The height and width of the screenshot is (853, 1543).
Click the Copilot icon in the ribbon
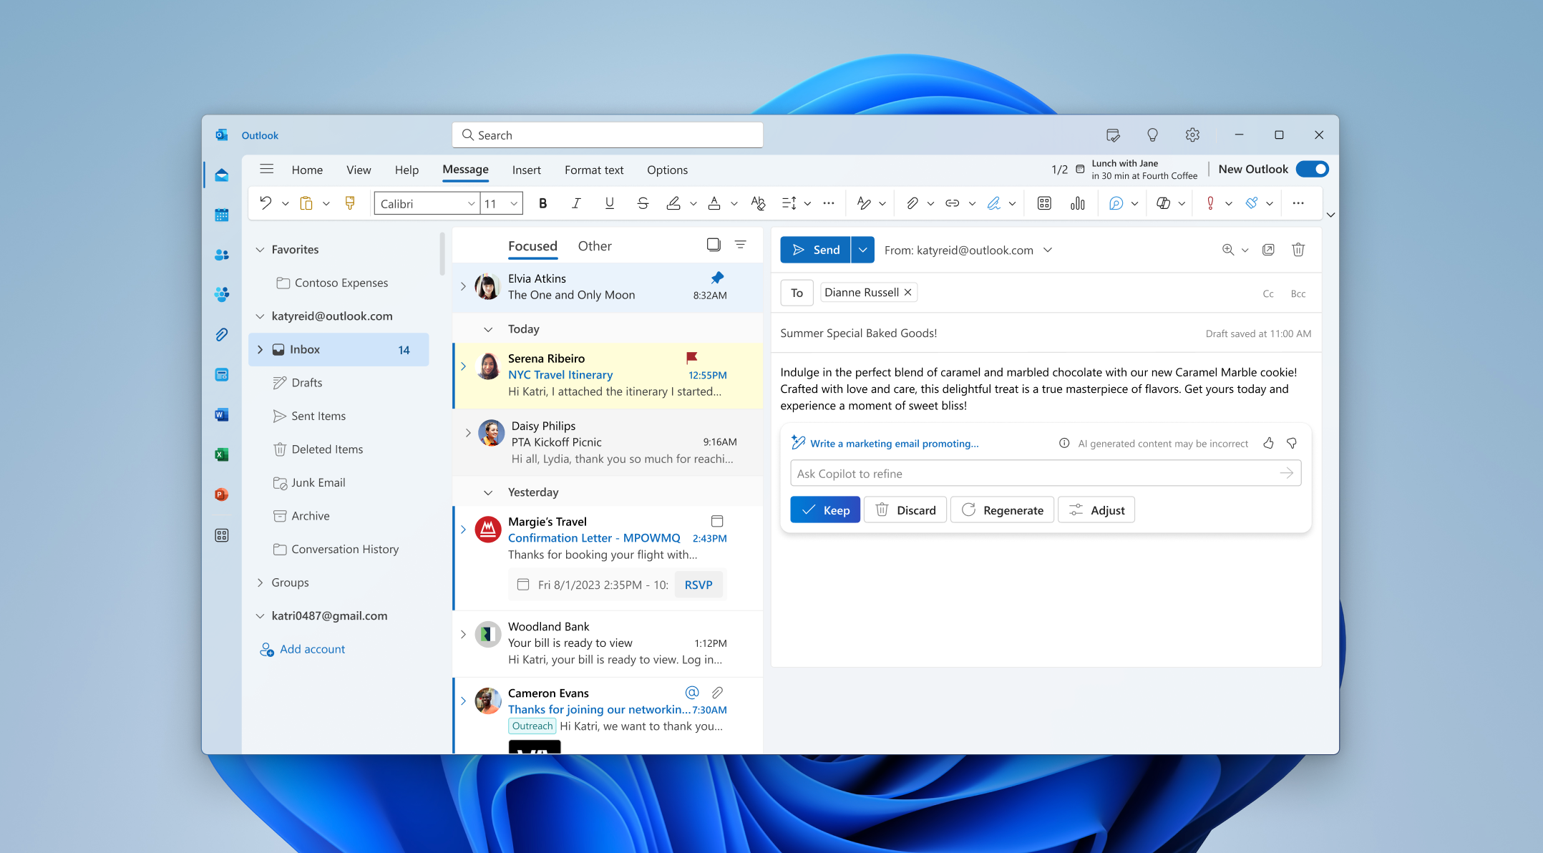(1163, 203)
